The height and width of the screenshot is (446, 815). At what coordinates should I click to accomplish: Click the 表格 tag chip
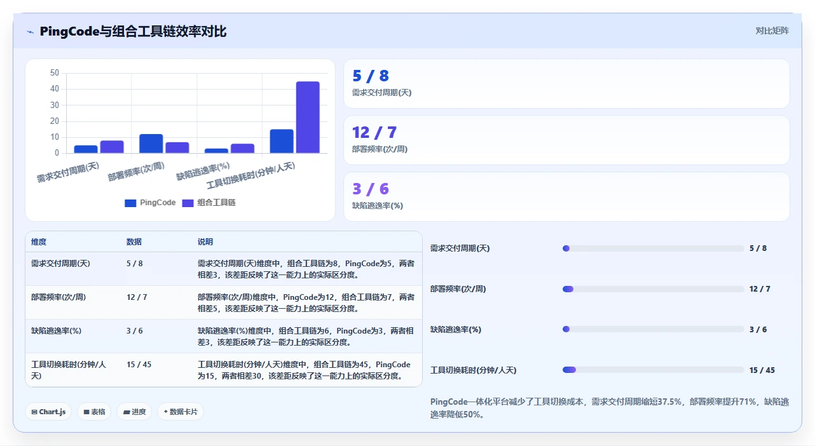click(x=94, y=412)
